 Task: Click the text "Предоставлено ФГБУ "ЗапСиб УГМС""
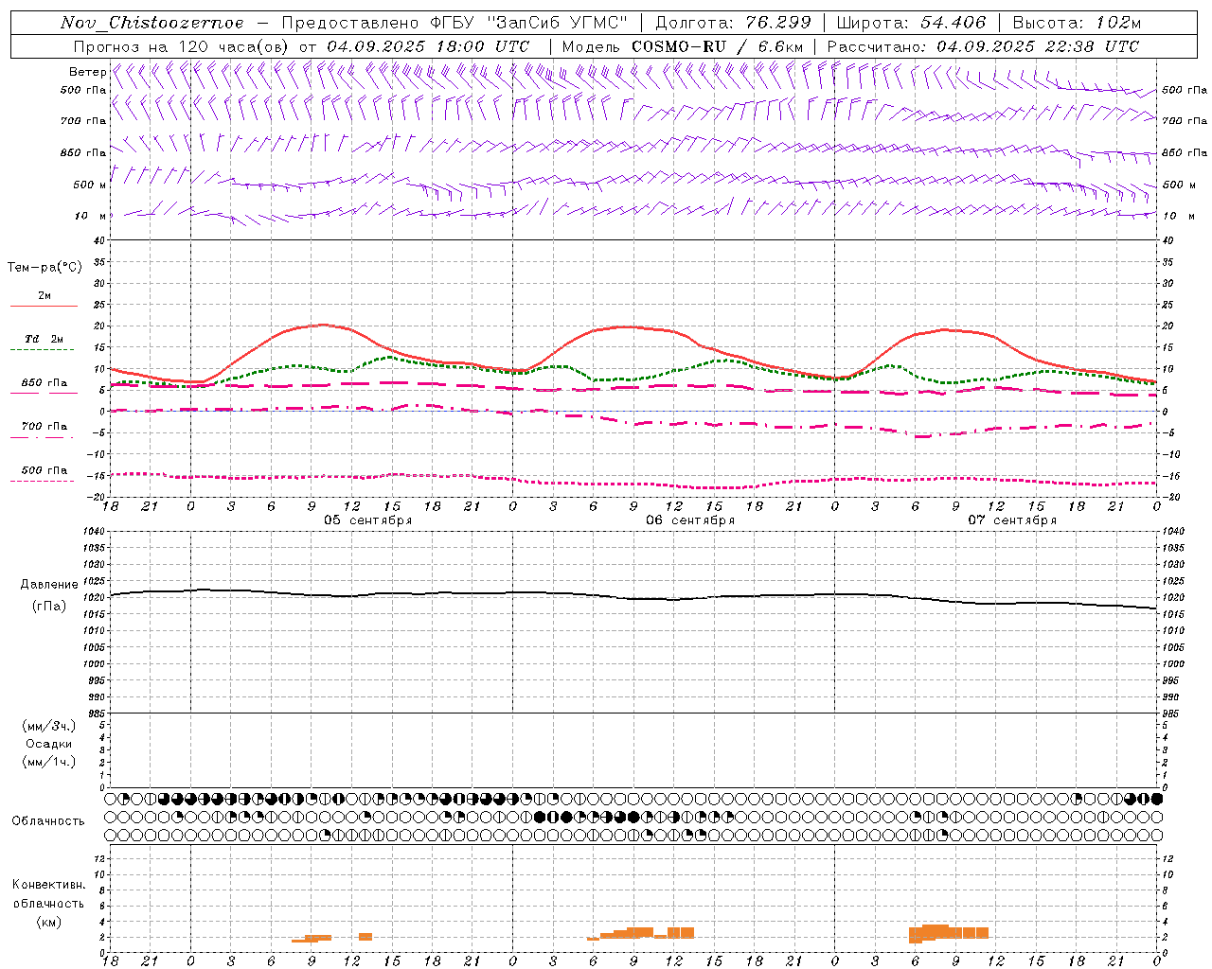pyautogui.click(x=455, y=23)
